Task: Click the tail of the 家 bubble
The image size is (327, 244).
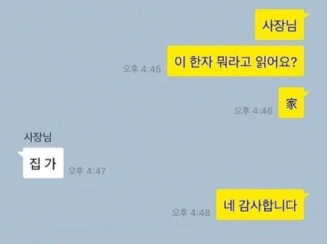Action: pyautogui.click(x=307, y=93)
